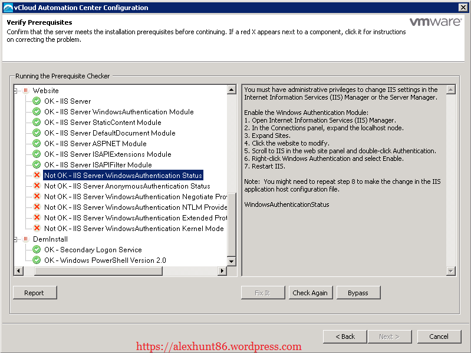Screen dimensions: 471x353
Task: Click green check icon for WindowsAuthentication Module
Action: pos(37,111)
